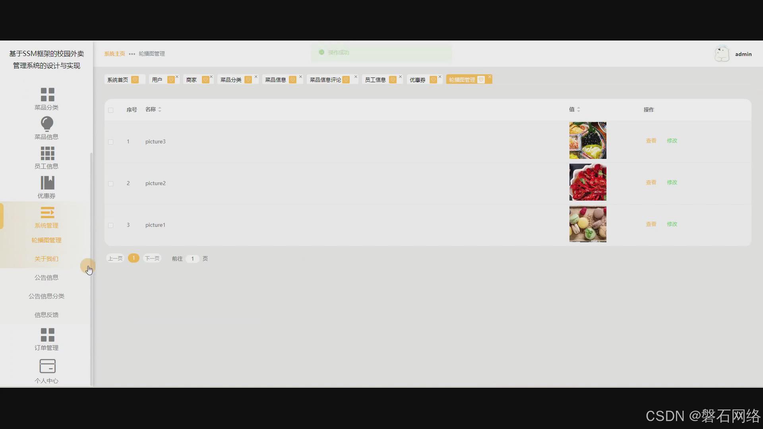Click 修改 for picture2

[x=672, y=182]
